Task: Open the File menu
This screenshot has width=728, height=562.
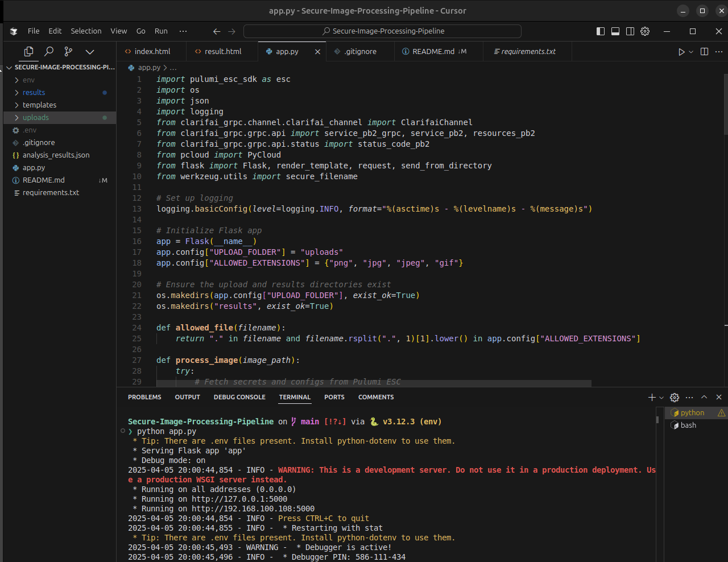Action: tap(34, 31)
